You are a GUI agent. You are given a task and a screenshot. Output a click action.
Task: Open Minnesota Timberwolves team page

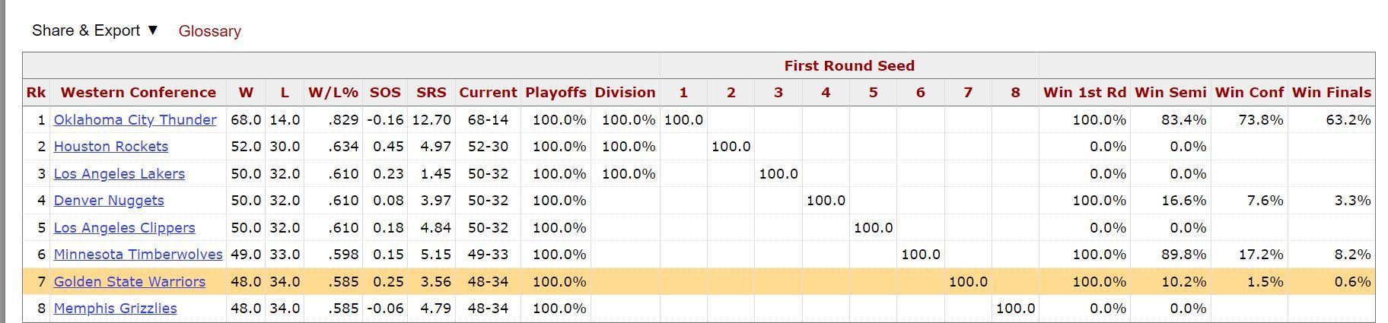pyautogui.click(x=138, y=255)
